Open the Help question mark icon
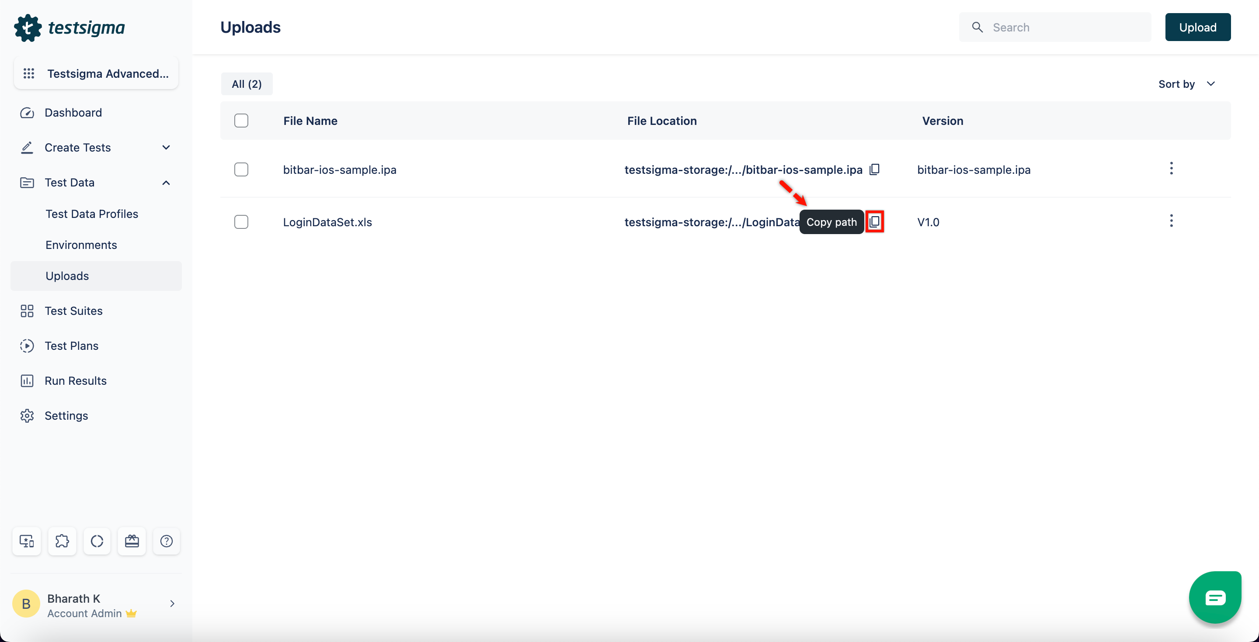The width and height of the screenshot is (1259, 642). pyautogui.click(x=166, y=541)
